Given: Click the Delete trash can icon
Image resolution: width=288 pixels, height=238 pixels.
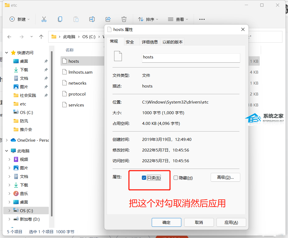Looking at the screenshot, I should tap(124, 19).
